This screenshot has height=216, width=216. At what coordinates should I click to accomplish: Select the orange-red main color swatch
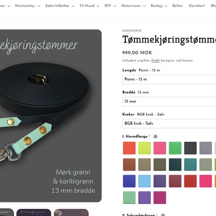(129, 148)
